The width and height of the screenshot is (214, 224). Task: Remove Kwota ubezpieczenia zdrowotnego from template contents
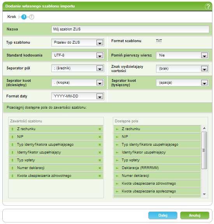click(100, 176)
